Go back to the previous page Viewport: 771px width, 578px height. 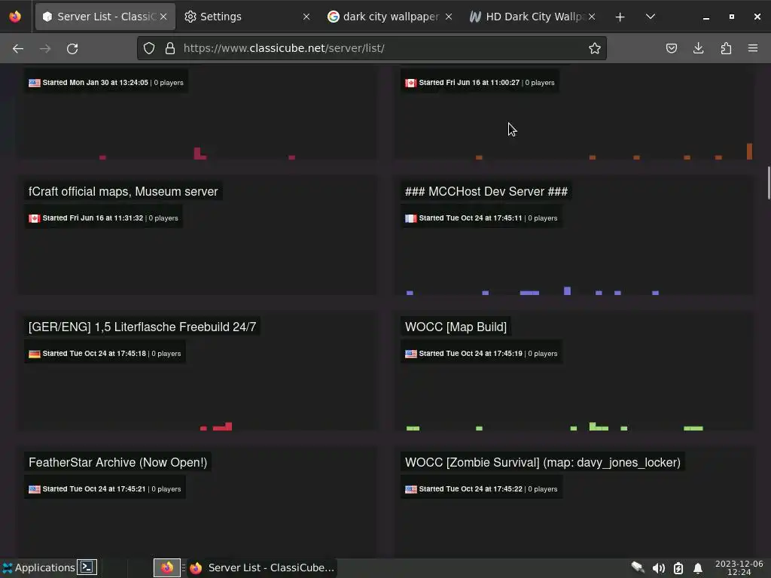(18, 48)
